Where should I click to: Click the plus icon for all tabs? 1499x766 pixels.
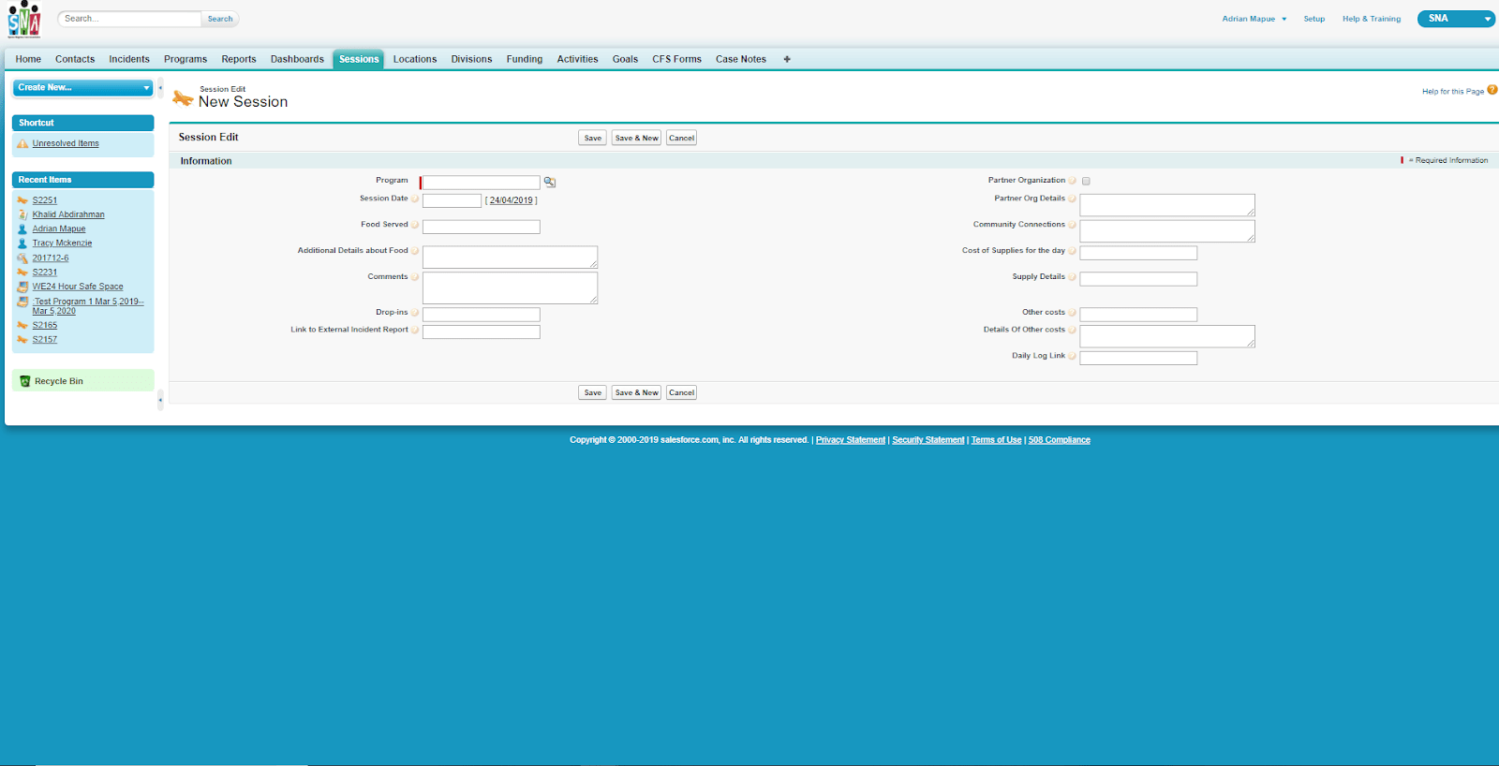tap(787, 59)
